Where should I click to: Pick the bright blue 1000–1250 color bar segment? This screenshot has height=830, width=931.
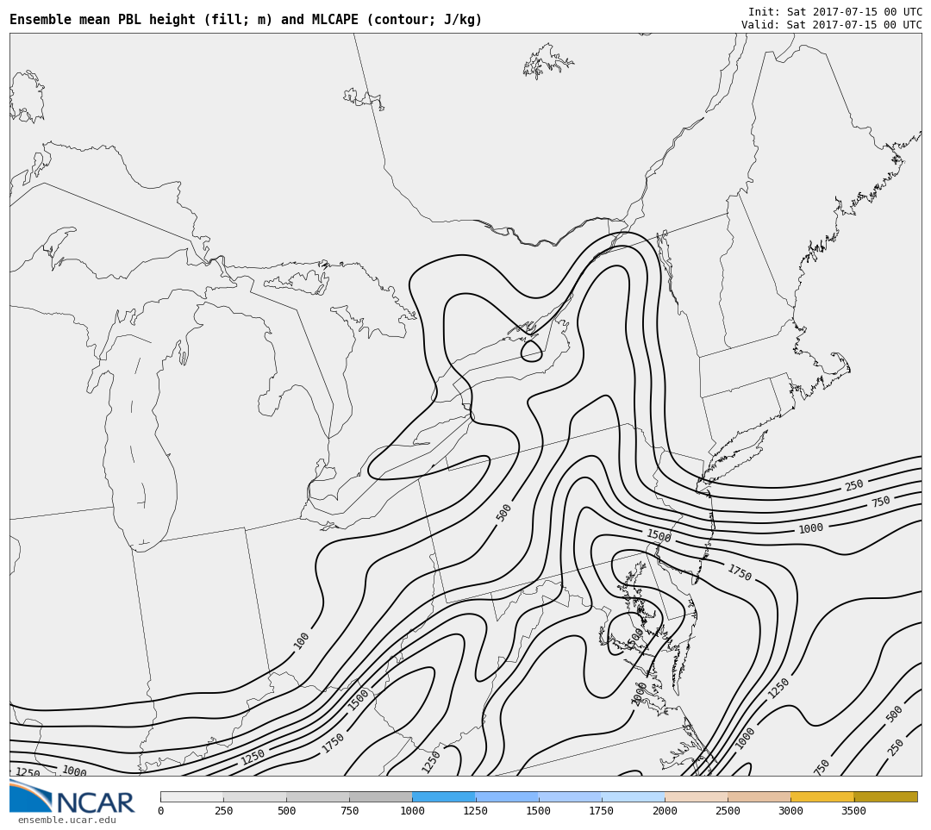tap(444, 796)
